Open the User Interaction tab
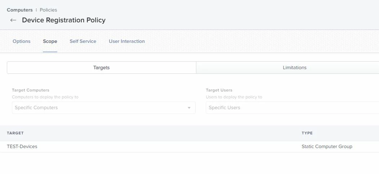 (x=127, y=41)
